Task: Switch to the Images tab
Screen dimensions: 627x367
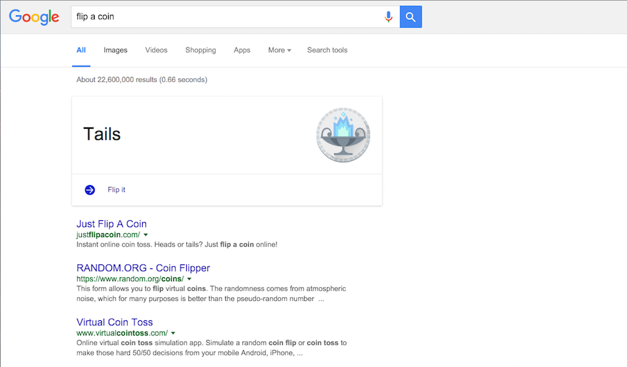Action: click(115, 50)
